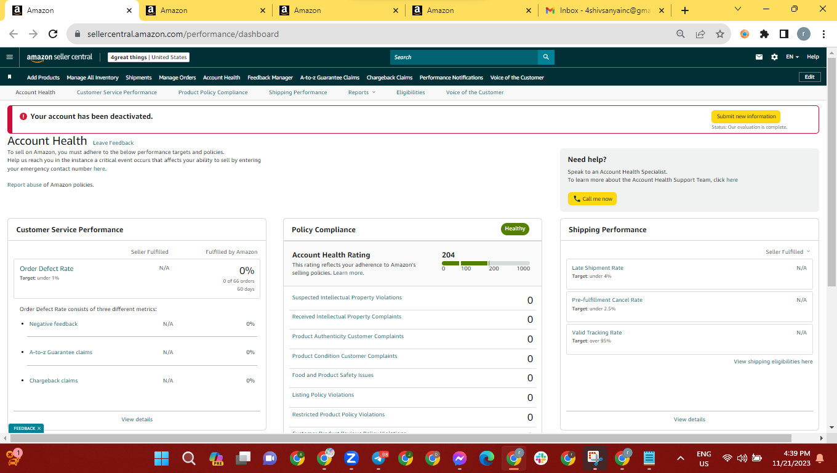Open Slack from the taskbar

541,458
